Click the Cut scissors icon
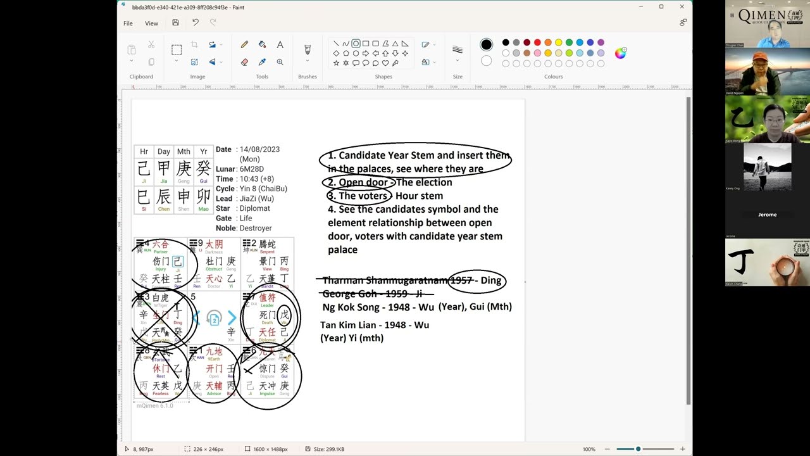The width and height of the screenshot is (810, 456). (x=151, y=45)
